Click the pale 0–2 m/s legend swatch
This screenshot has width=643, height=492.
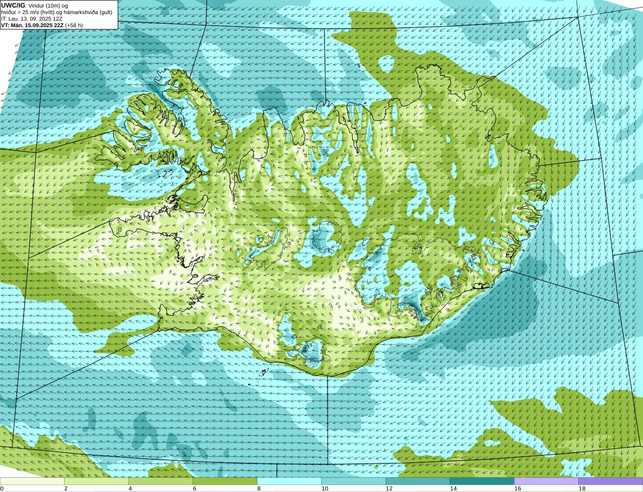pos(32,481)
